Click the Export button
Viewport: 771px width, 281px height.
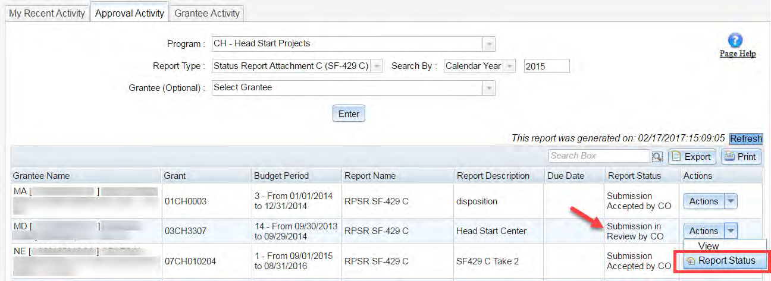click(692, 157)
